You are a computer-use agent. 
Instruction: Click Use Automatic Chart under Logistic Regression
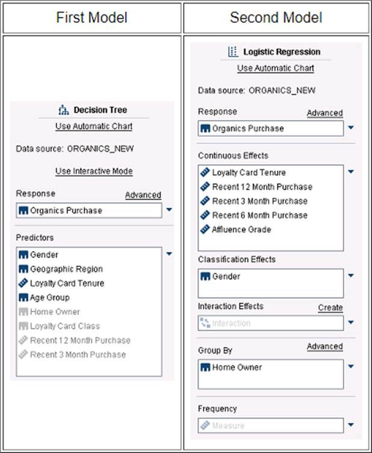[x=276, y=68]
